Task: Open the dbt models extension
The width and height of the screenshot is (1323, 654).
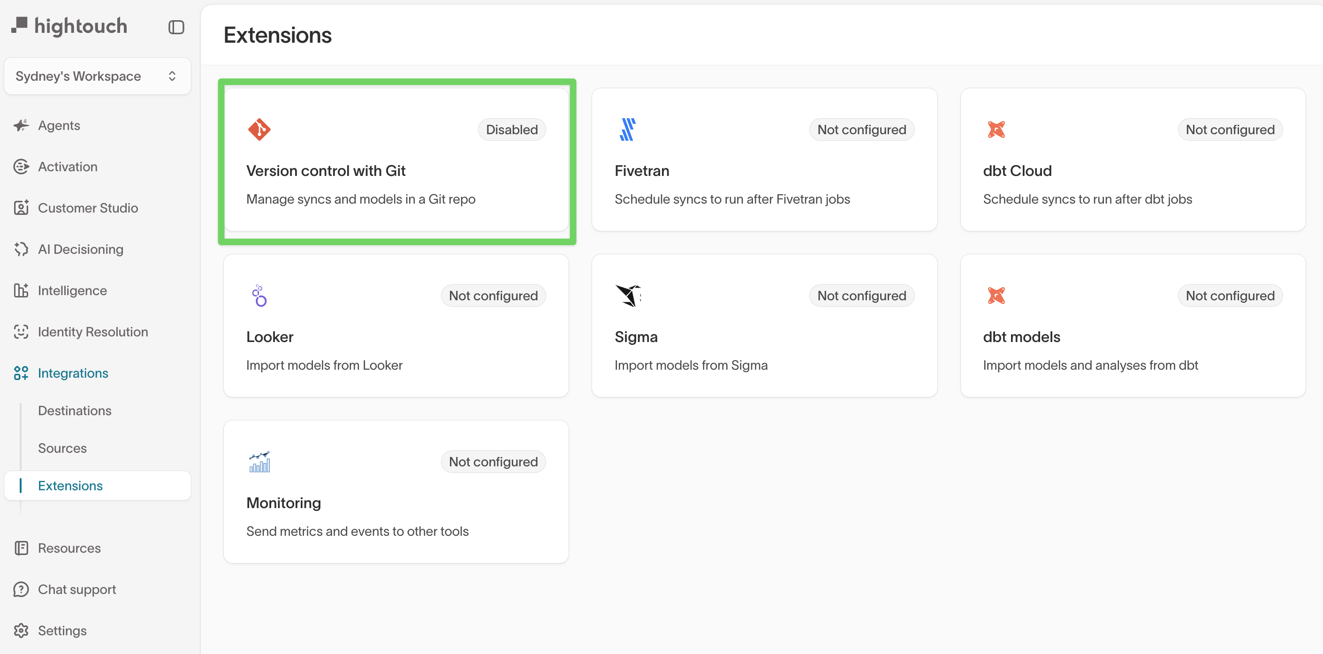Action: (x=1133, y=326)
